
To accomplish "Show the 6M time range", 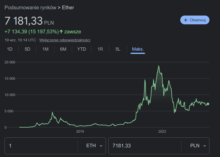I will [63, 49].
